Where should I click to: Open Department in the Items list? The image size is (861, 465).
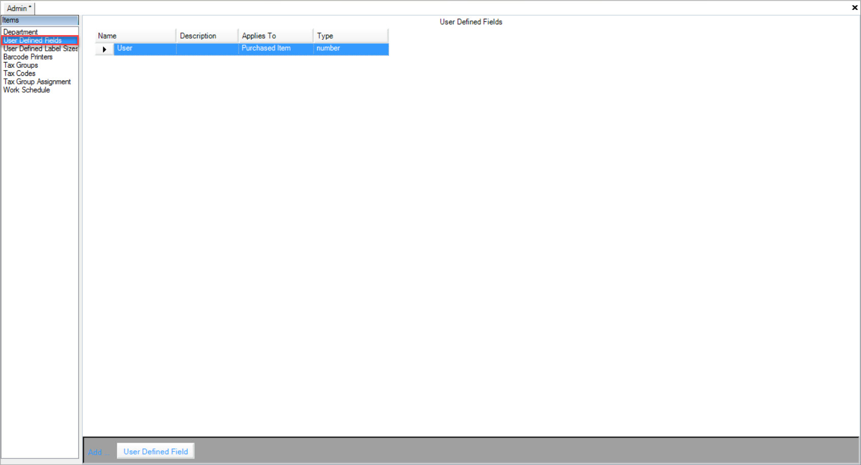20,32
